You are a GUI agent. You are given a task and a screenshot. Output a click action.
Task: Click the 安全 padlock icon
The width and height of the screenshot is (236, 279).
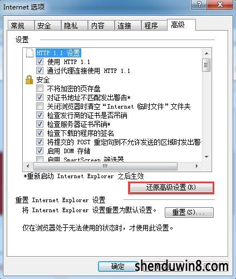(x=29, y=80)
